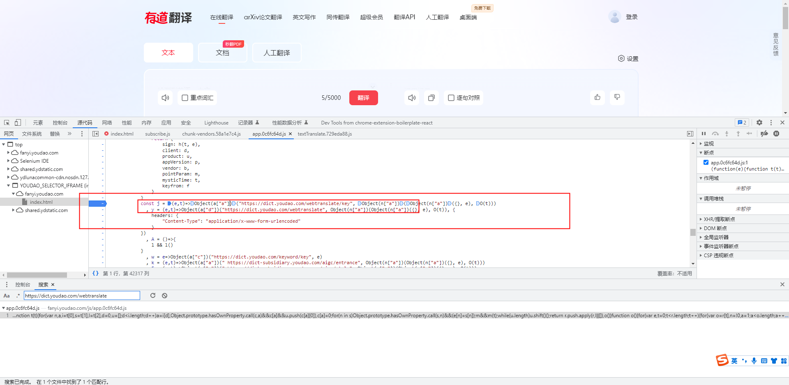Viewport: 789px width, 385px height.
Task: Show more navigator tabs chevron
Action: [x=69, y=134]
